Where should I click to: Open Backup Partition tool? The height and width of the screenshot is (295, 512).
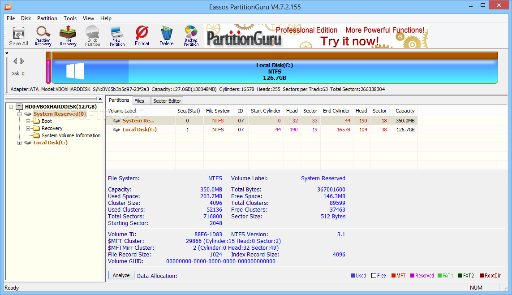click(191, 36)
